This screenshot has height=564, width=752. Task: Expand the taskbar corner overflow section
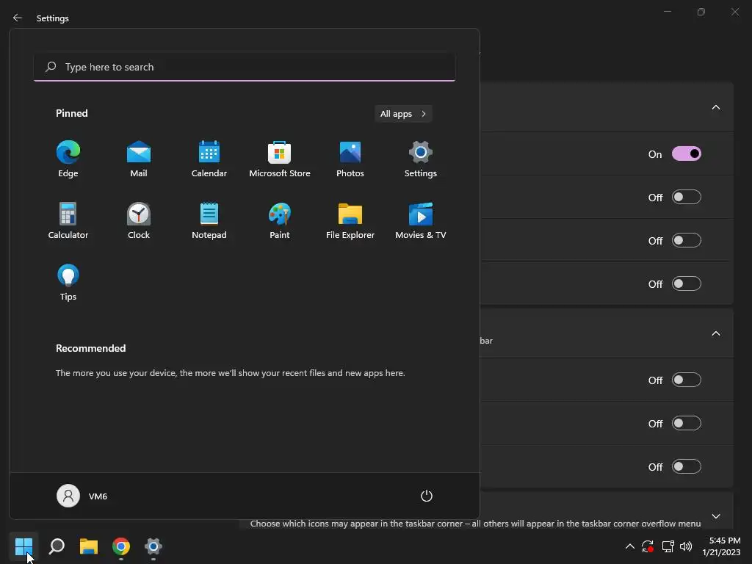(x=715, y=516)
